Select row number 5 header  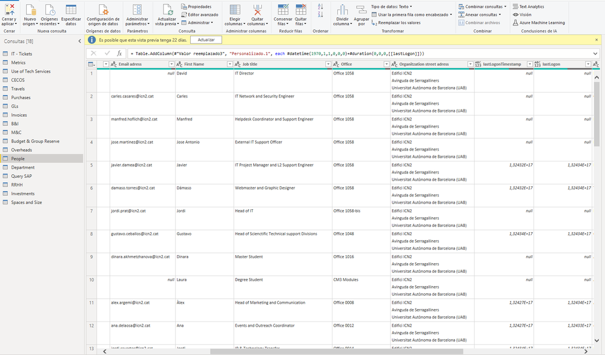[x=91, y=172]
